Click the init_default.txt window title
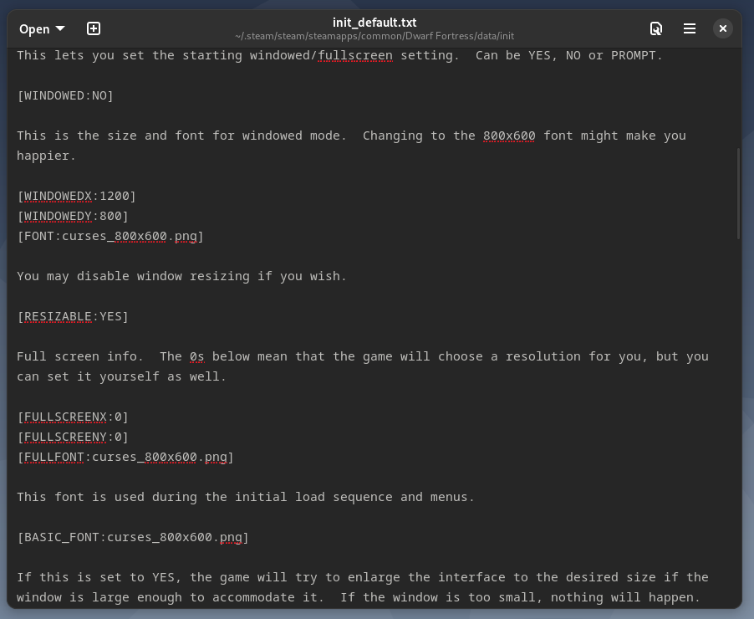 point(374,23)
